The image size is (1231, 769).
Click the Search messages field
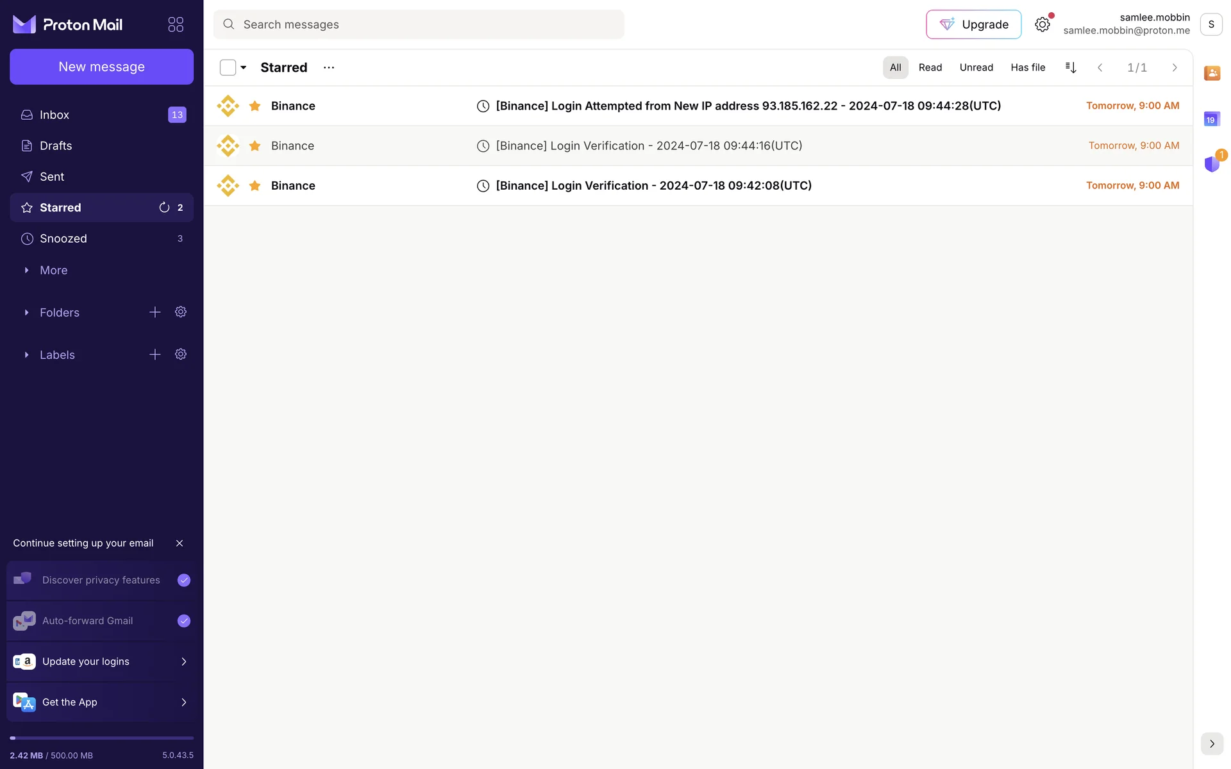coord(418,24)
